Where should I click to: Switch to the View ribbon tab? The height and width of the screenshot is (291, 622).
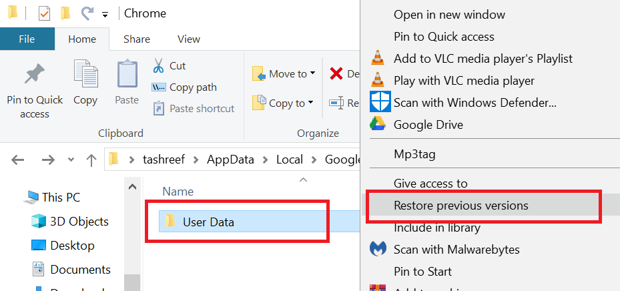tap(189, 39)
